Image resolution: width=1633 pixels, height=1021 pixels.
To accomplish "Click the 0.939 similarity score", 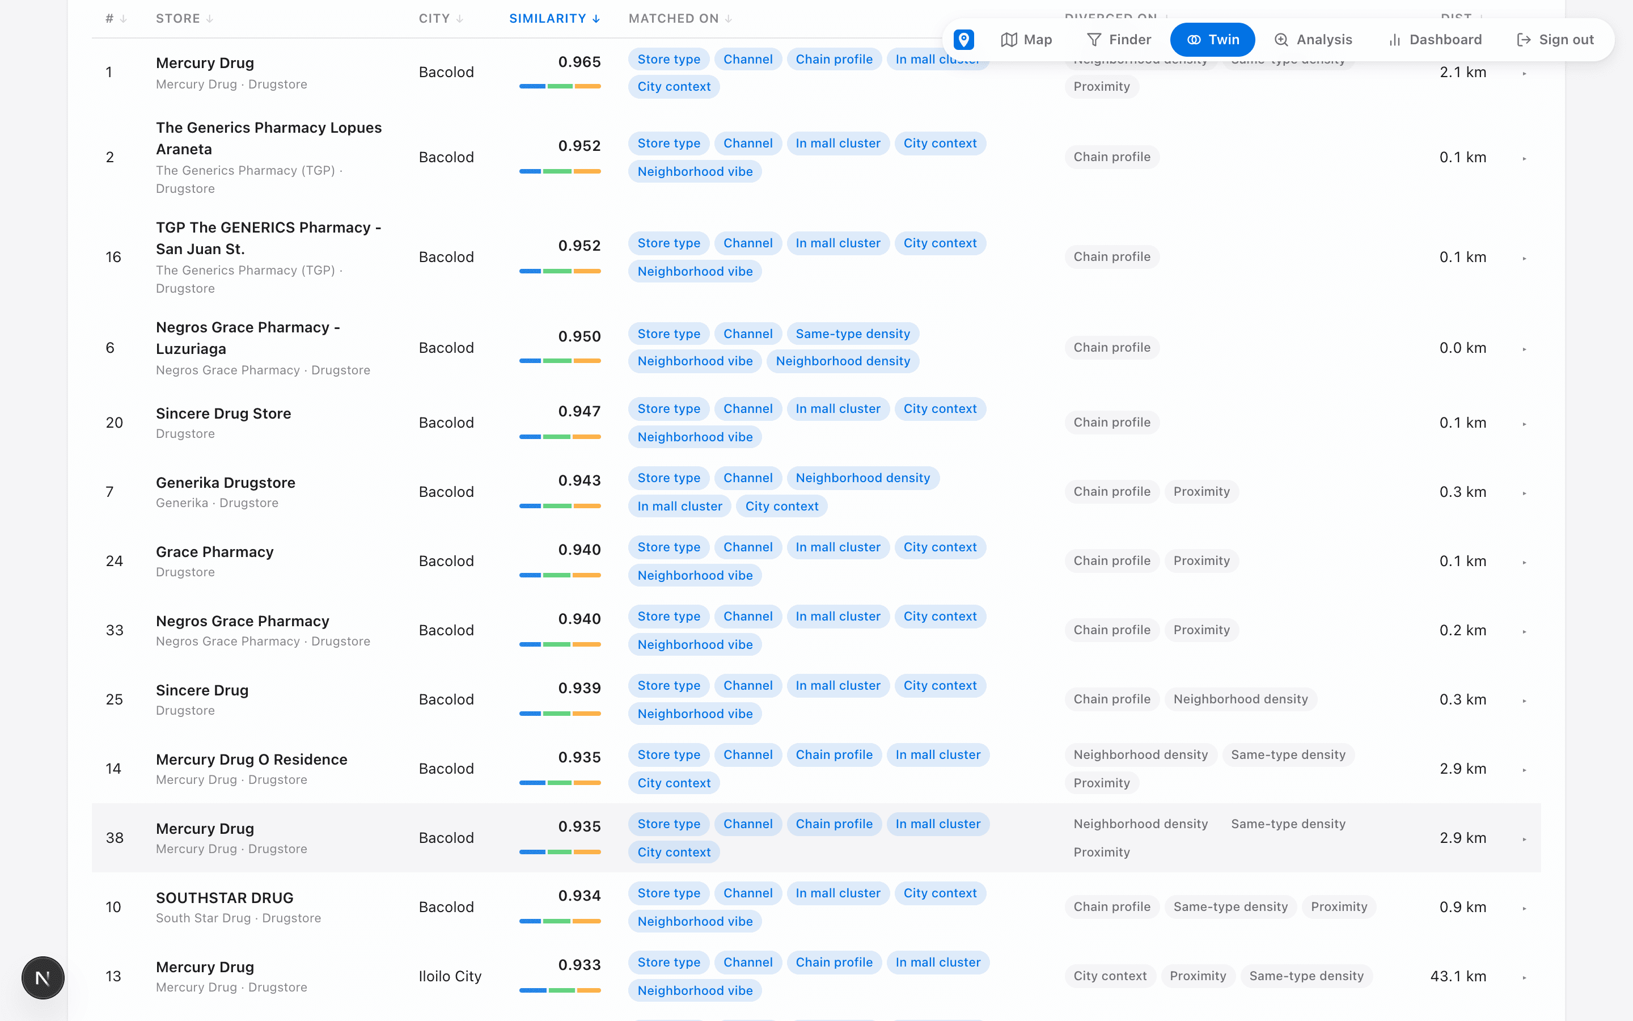I will (x=579, y=688).
